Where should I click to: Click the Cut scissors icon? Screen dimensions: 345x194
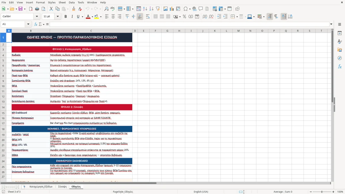pos(51,9)
